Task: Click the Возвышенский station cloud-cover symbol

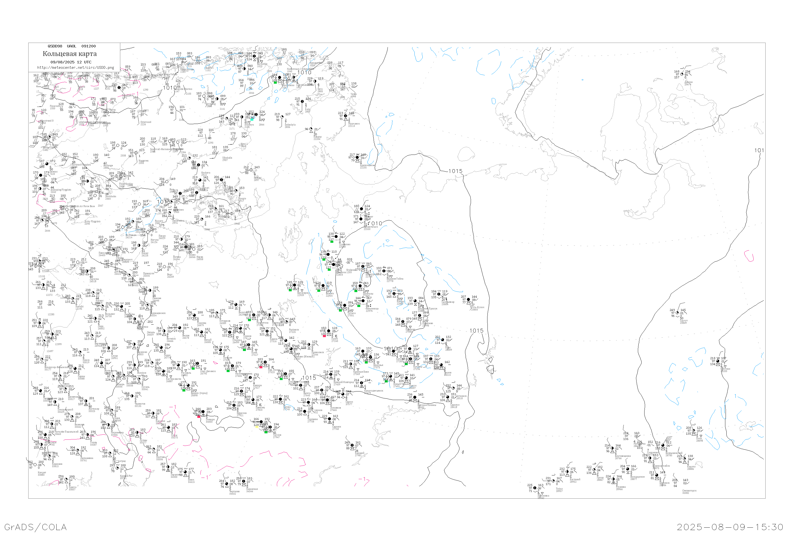Action: [663, 445]
